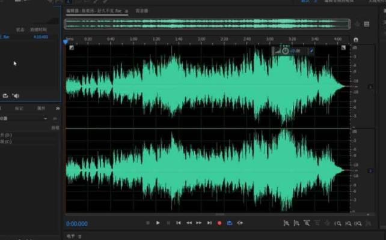Click the Zoom In amplitude icon
Image resolution: width=386 pixels, height=240 pixels.
point(286,223)
